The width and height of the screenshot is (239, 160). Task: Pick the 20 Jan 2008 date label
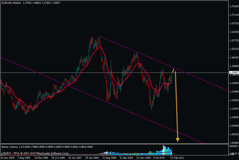pyautogui.click(x=92, y=158)
